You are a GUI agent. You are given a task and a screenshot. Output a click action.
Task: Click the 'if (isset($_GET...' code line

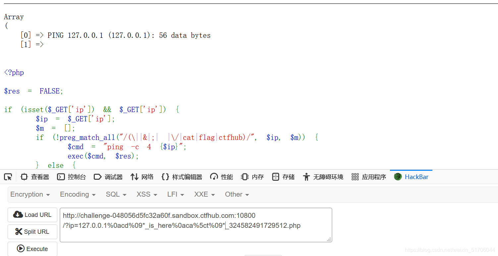(92, 110)
